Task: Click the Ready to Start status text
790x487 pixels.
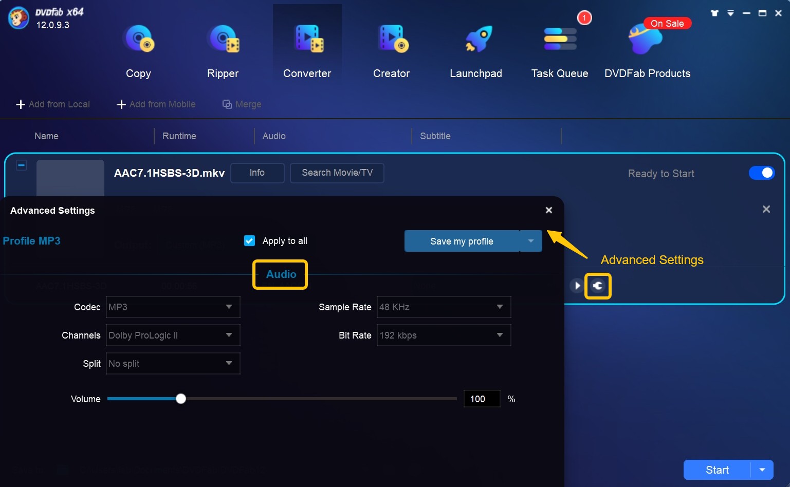Action: click(661, 174)
